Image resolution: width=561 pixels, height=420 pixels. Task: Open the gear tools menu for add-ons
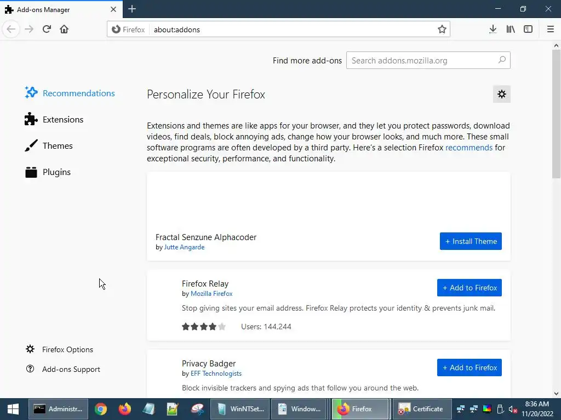pos(502,94)
